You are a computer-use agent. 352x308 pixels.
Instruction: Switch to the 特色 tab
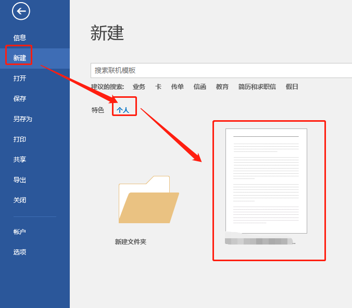pos(98,110)
